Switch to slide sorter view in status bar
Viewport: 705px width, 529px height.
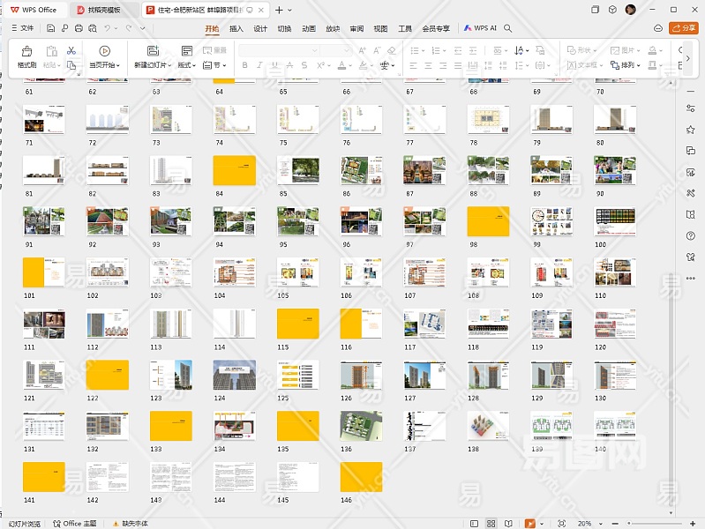(x=491, y=523)
